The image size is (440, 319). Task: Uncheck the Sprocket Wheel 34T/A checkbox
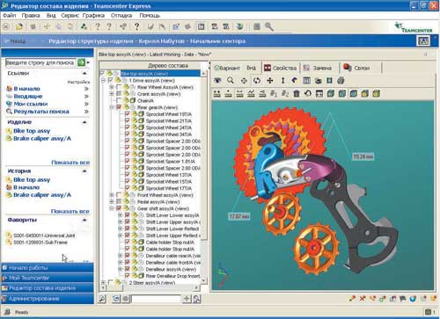[127, 134]
